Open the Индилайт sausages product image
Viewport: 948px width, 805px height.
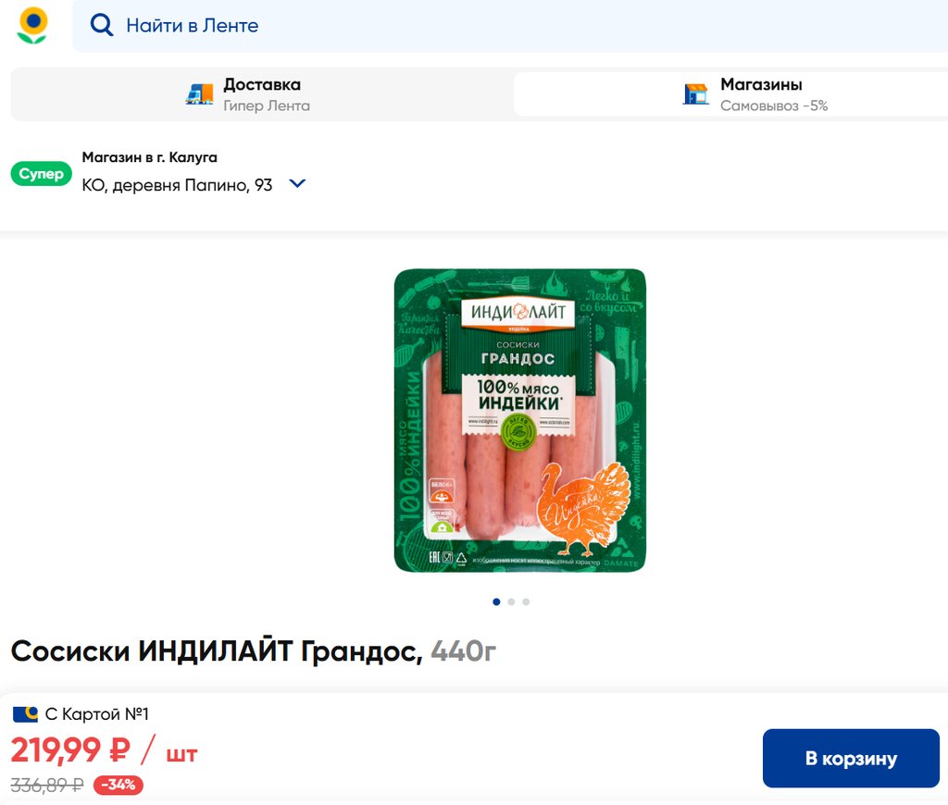520,421
